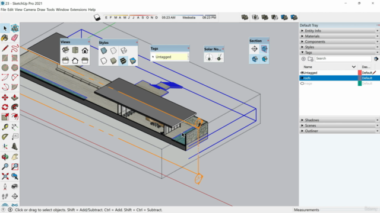380x213 pixels.
Task: Toggle North Arrow display in Solar North
Action: [x=209, y=57]
